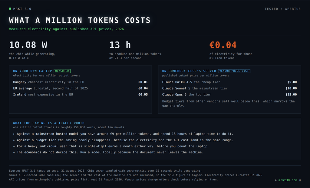Select the TESTED / APERTUS label
This screenshot has width=310, height=188.
(x=282, y=9)
